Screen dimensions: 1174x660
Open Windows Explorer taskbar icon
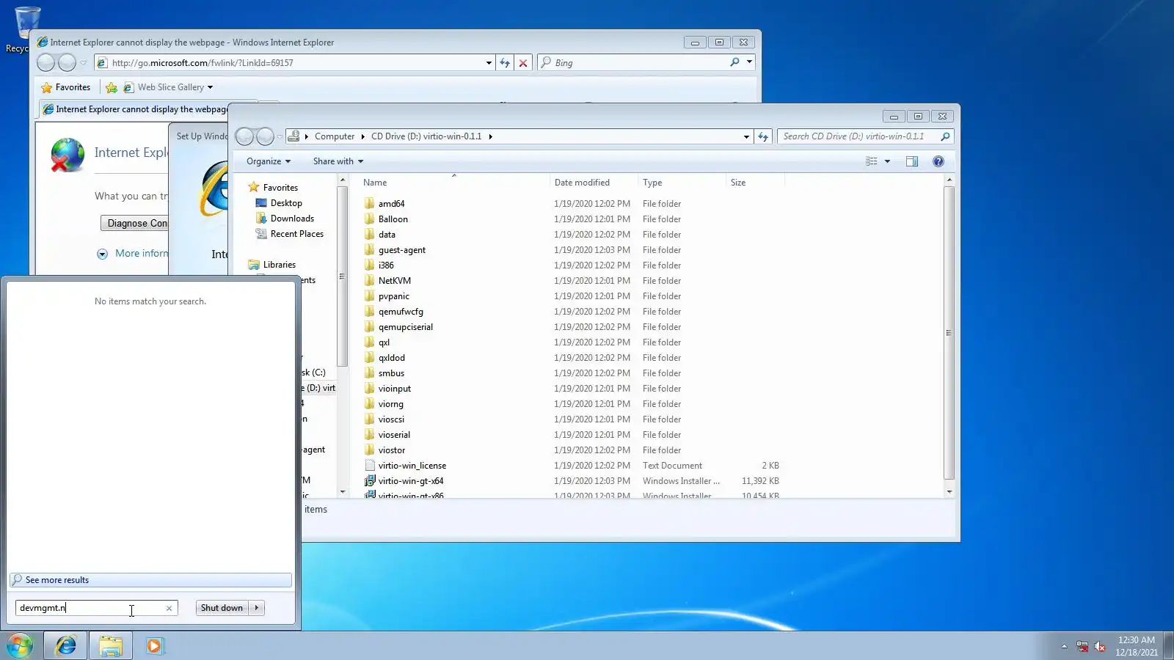click(x=111, y=645)
